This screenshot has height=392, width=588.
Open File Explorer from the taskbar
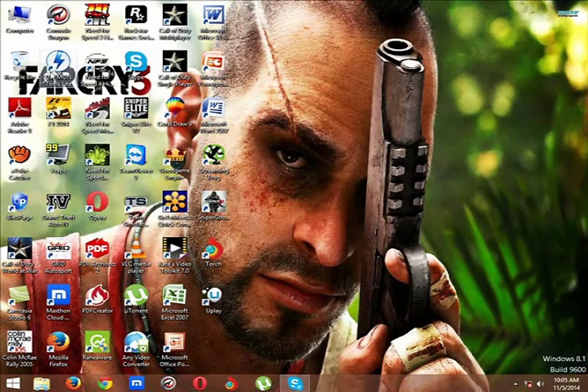[41, 383]
